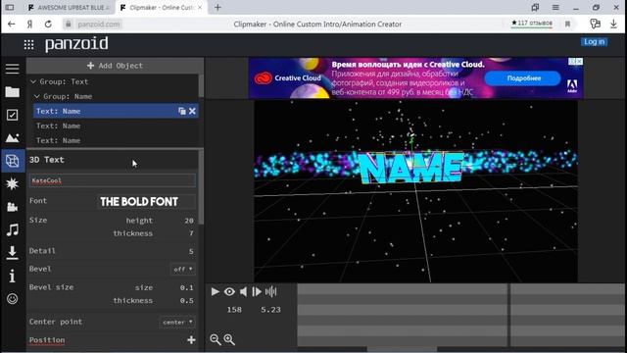627x353 pixels.
Task: Zoom out the timeline
Action: 216,339
